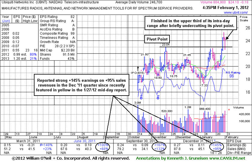The image size is (252, 162).
Task: Click the circled +145% earnings figure
Action: [216, 145]
